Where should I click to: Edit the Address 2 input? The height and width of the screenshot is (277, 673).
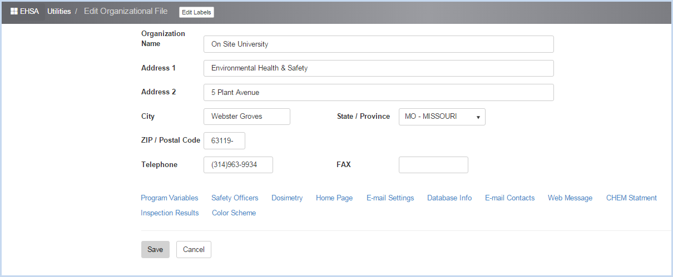379,92
